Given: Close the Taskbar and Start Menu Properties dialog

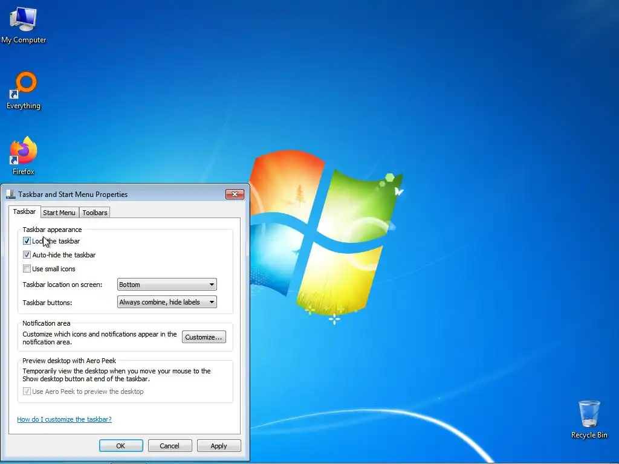Looking at the screenshot, I should click(x=235, y=194).
